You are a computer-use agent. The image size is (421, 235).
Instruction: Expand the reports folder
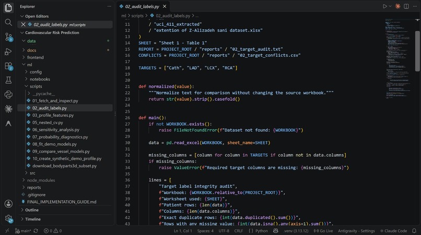pos(24,188)
